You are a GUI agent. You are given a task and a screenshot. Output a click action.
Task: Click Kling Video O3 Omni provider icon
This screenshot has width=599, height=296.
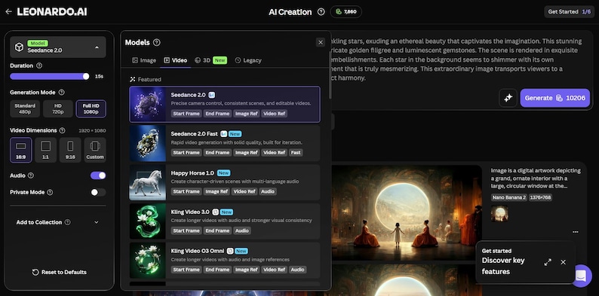[x=230, y=251]
